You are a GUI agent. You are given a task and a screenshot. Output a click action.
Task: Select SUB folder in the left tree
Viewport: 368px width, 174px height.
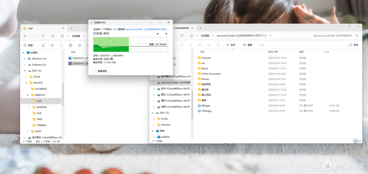[x=39, y=113]
